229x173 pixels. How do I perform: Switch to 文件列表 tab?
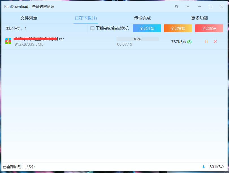29,18
